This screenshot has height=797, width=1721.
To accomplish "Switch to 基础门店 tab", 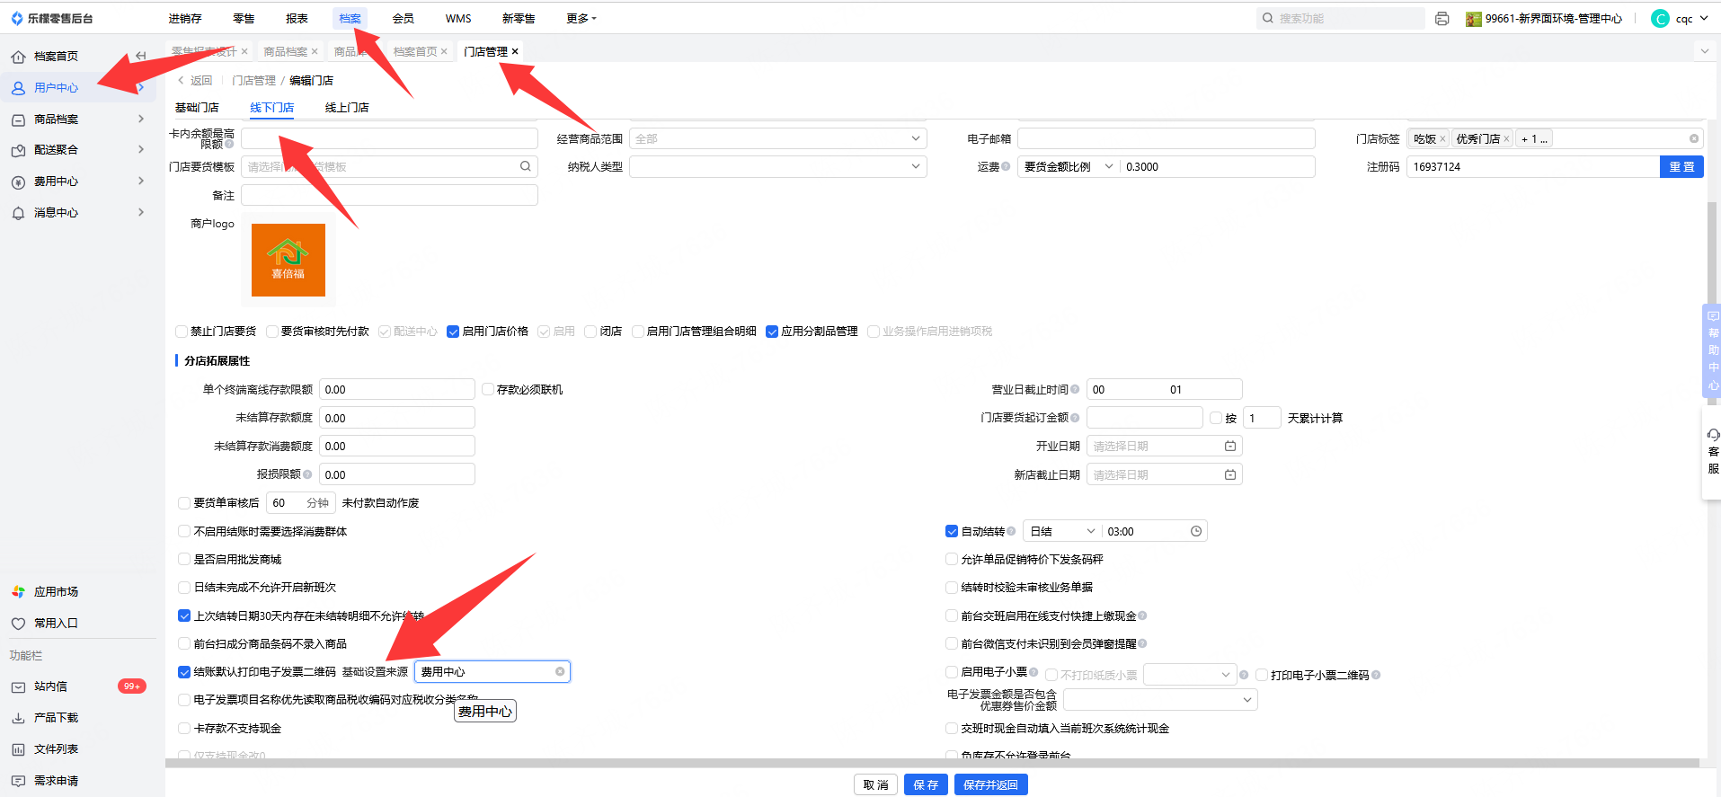I will [197, 108].
